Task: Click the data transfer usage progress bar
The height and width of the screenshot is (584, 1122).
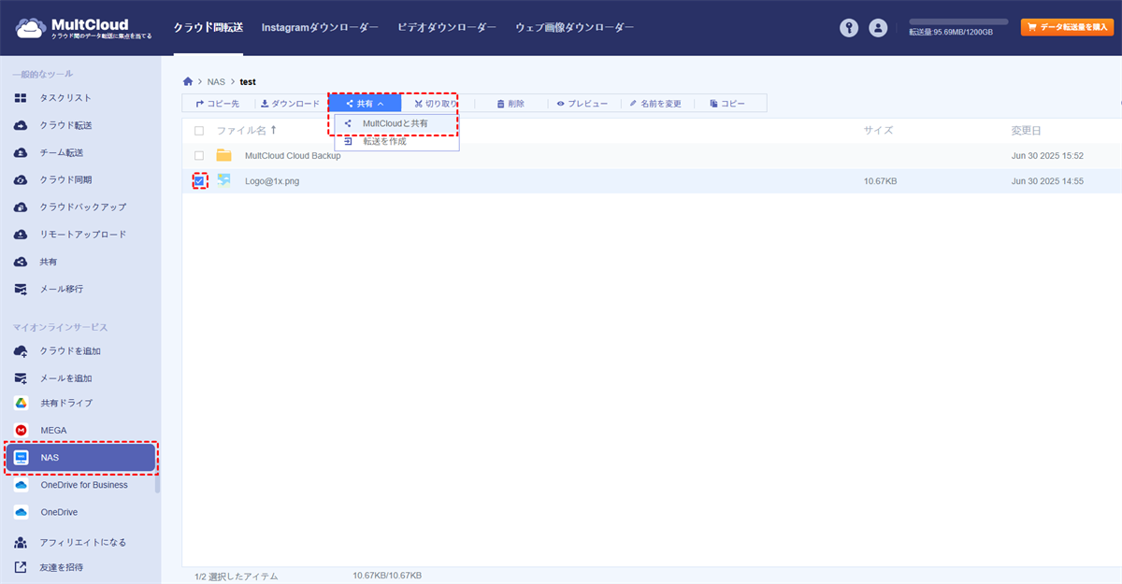Action: (x=958, y=21)
